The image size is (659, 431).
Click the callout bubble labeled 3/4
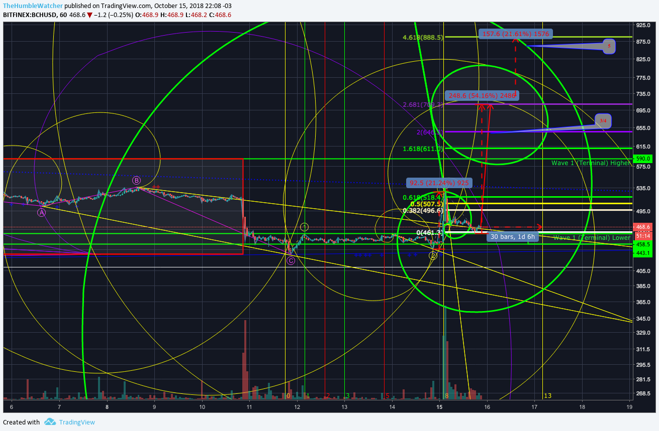pyautogui.click(x=604, y=121)
